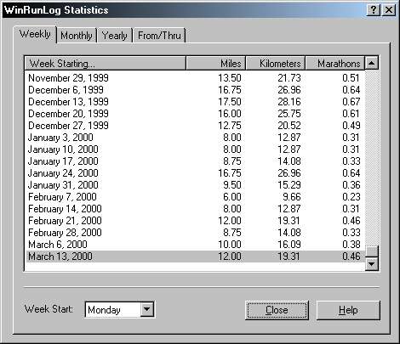Select the January 10, 2000 row
The height and width of the screenshot is (344, 400).
click(x=195, y=149)
